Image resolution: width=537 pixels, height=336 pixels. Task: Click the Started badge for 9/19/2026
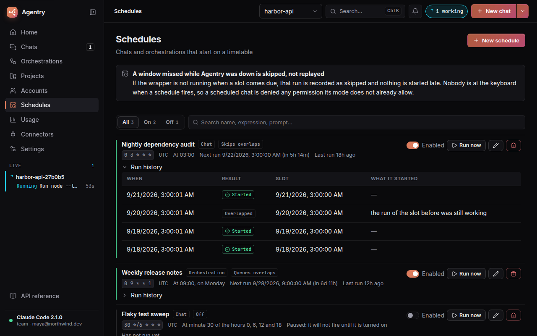point(238,231)
